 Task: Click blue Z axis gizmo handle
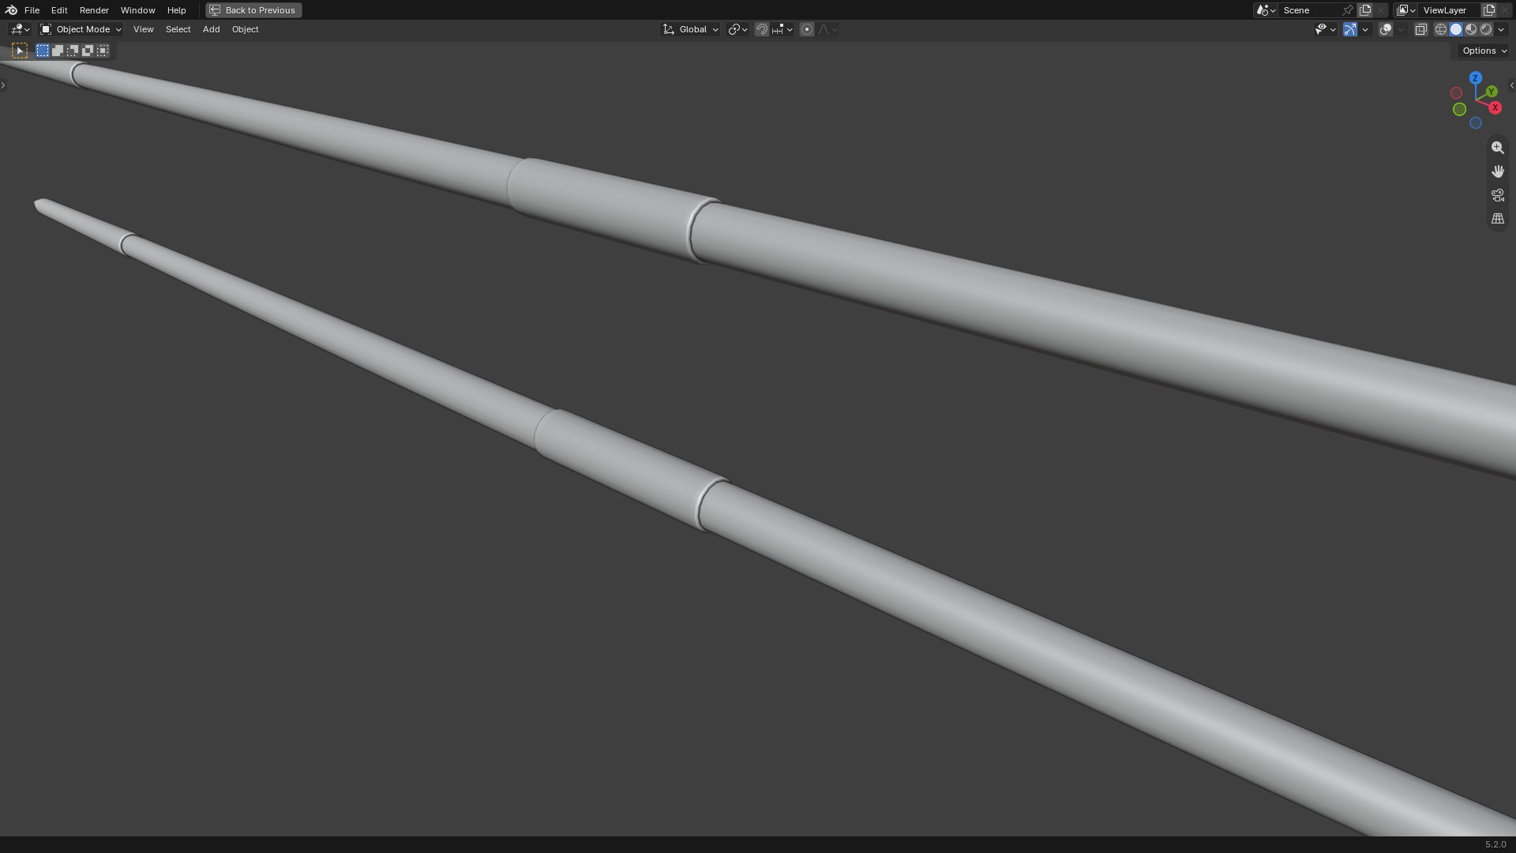pos(1475,78)
